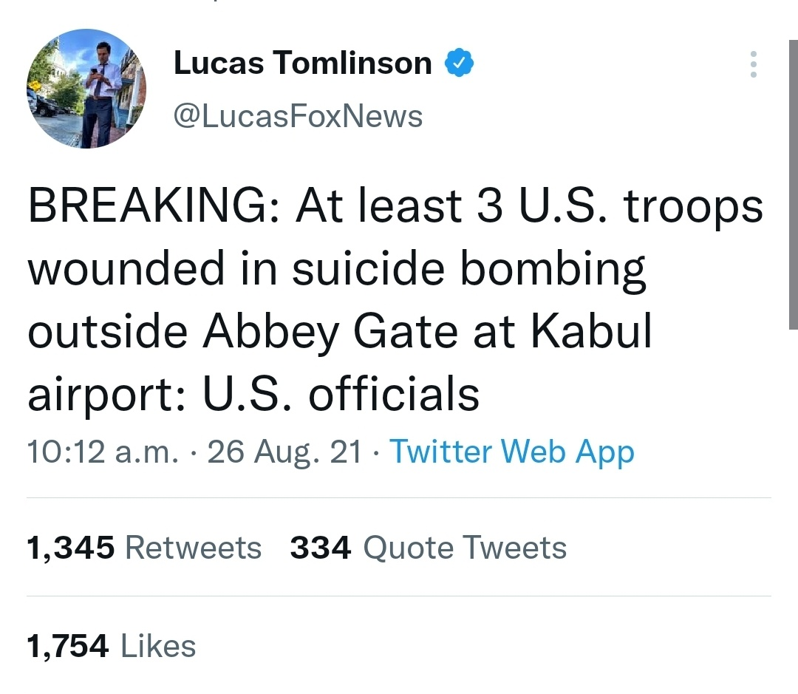798x694 pixels.
Task: View the list of 1,345 Retweets
Action: point(145,548)
